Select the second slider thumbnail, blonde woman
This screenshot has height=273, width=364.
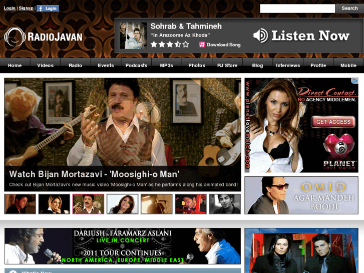tap(54, 204)
